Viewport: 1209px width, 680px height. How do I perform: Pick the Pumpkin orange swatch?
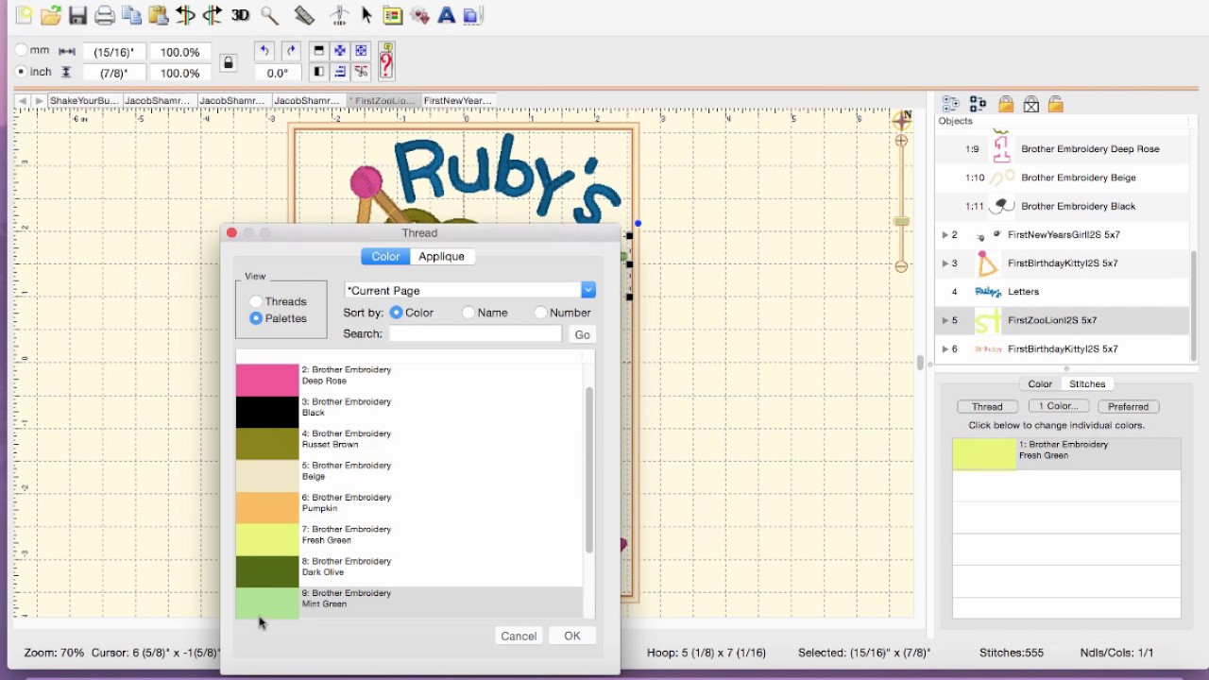pos(267,507)
